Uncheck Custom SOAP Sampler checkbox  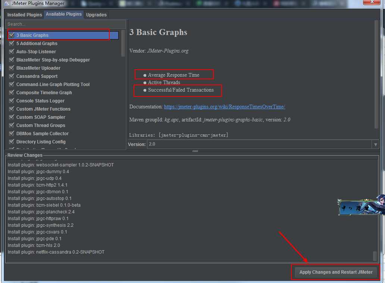12,117
